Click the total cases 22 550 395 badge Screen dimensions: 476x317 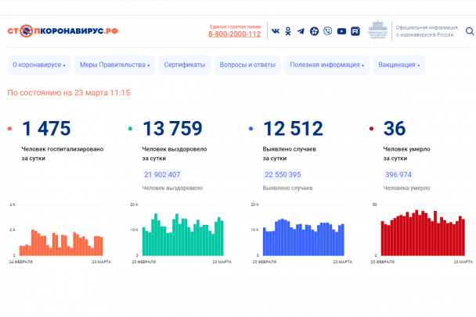283,175
